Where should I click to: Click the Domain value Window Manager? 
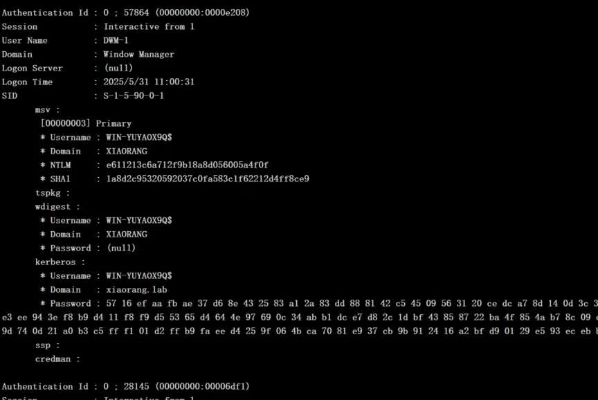(138, 54)
